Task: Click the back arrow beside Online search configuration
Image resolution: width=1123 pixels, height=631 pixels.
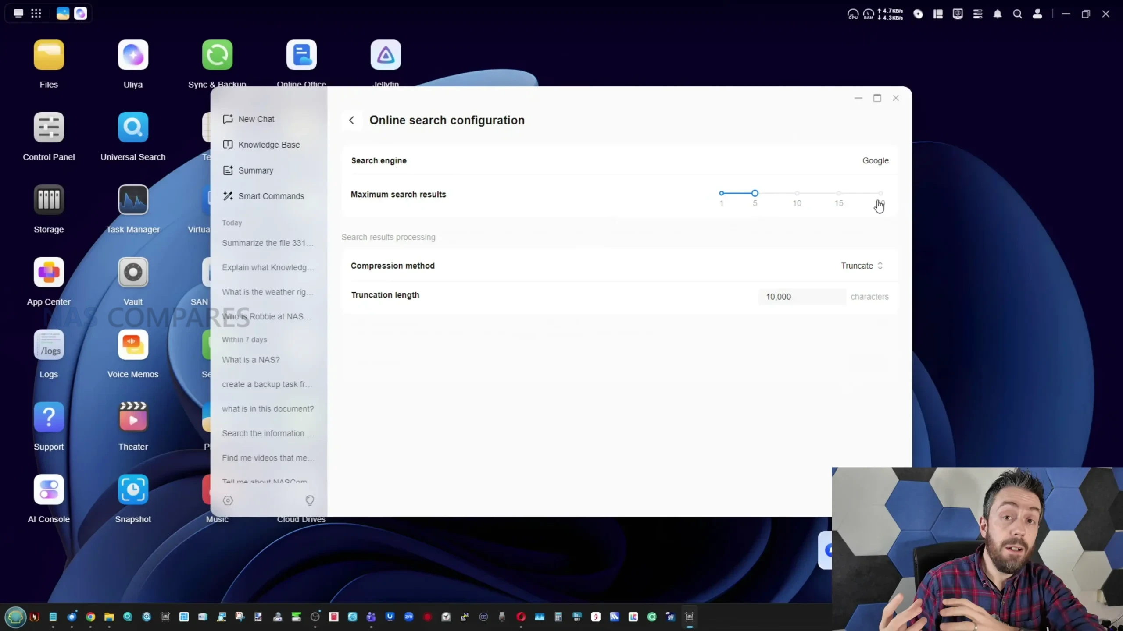Action: tap(351, 120)
